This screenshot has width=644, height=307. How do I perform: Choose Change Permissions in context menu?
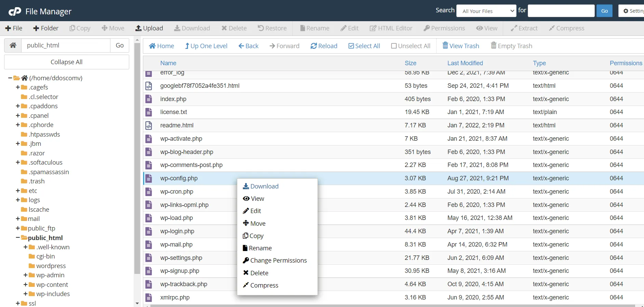[x=275, y=260]
